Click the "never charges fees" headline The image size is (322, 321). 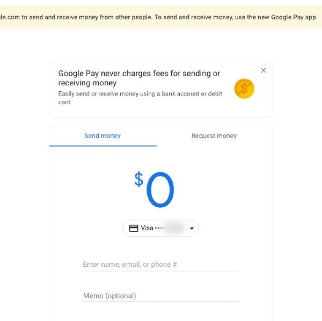(139, 78)
